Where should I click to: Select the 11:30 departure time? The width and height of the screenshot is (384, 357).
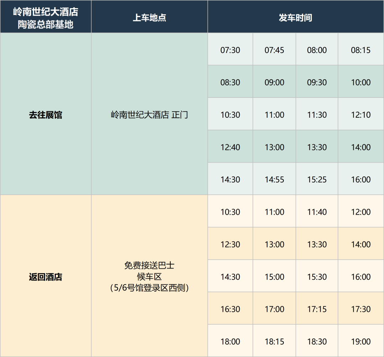[x=317, y=114]
